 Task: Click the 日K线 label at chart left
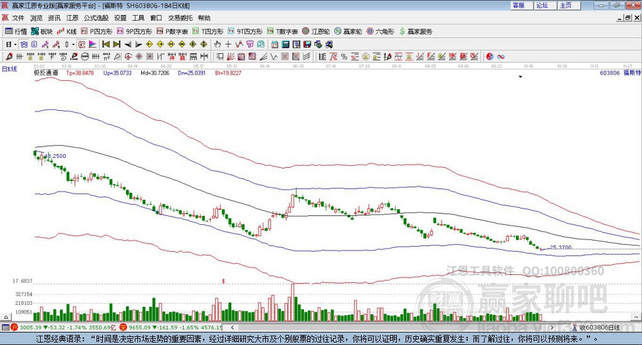pos(9,69)
